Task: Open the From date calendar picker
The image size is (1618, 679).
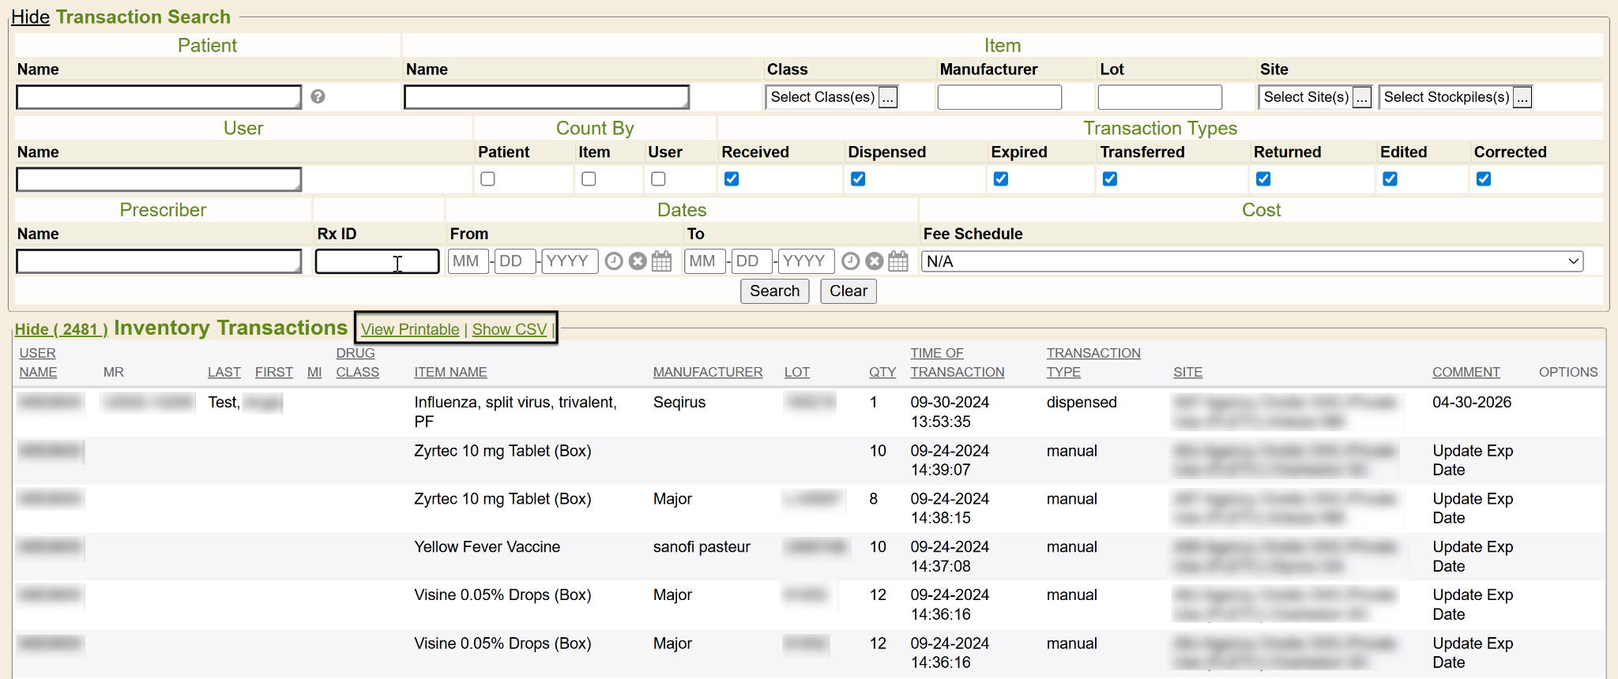Action: pos(662,261)
